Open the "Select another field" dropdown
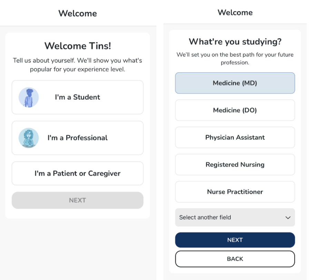Screen dimensions: 312x280 click(235, 218)
